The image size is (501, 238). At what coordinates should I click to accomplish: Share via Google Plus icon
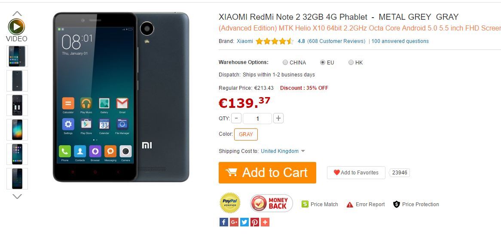pyautogui.click(x=234, y=222)
